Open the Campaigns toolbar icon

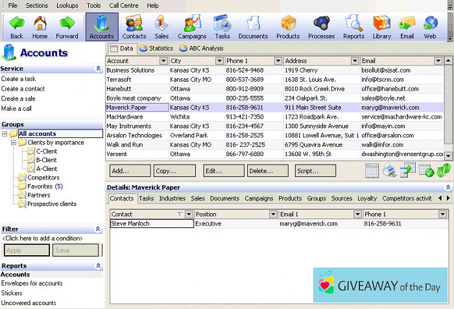pyautogui.click(x=191, y=27)
